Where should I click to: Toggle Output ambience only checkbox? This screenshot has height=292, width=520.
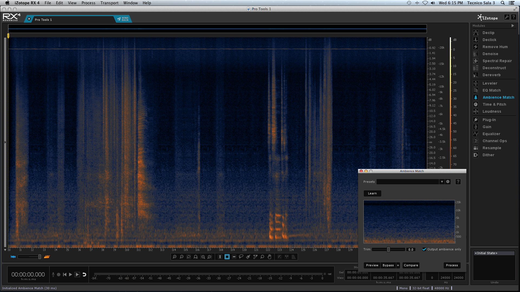click(424, 249)
